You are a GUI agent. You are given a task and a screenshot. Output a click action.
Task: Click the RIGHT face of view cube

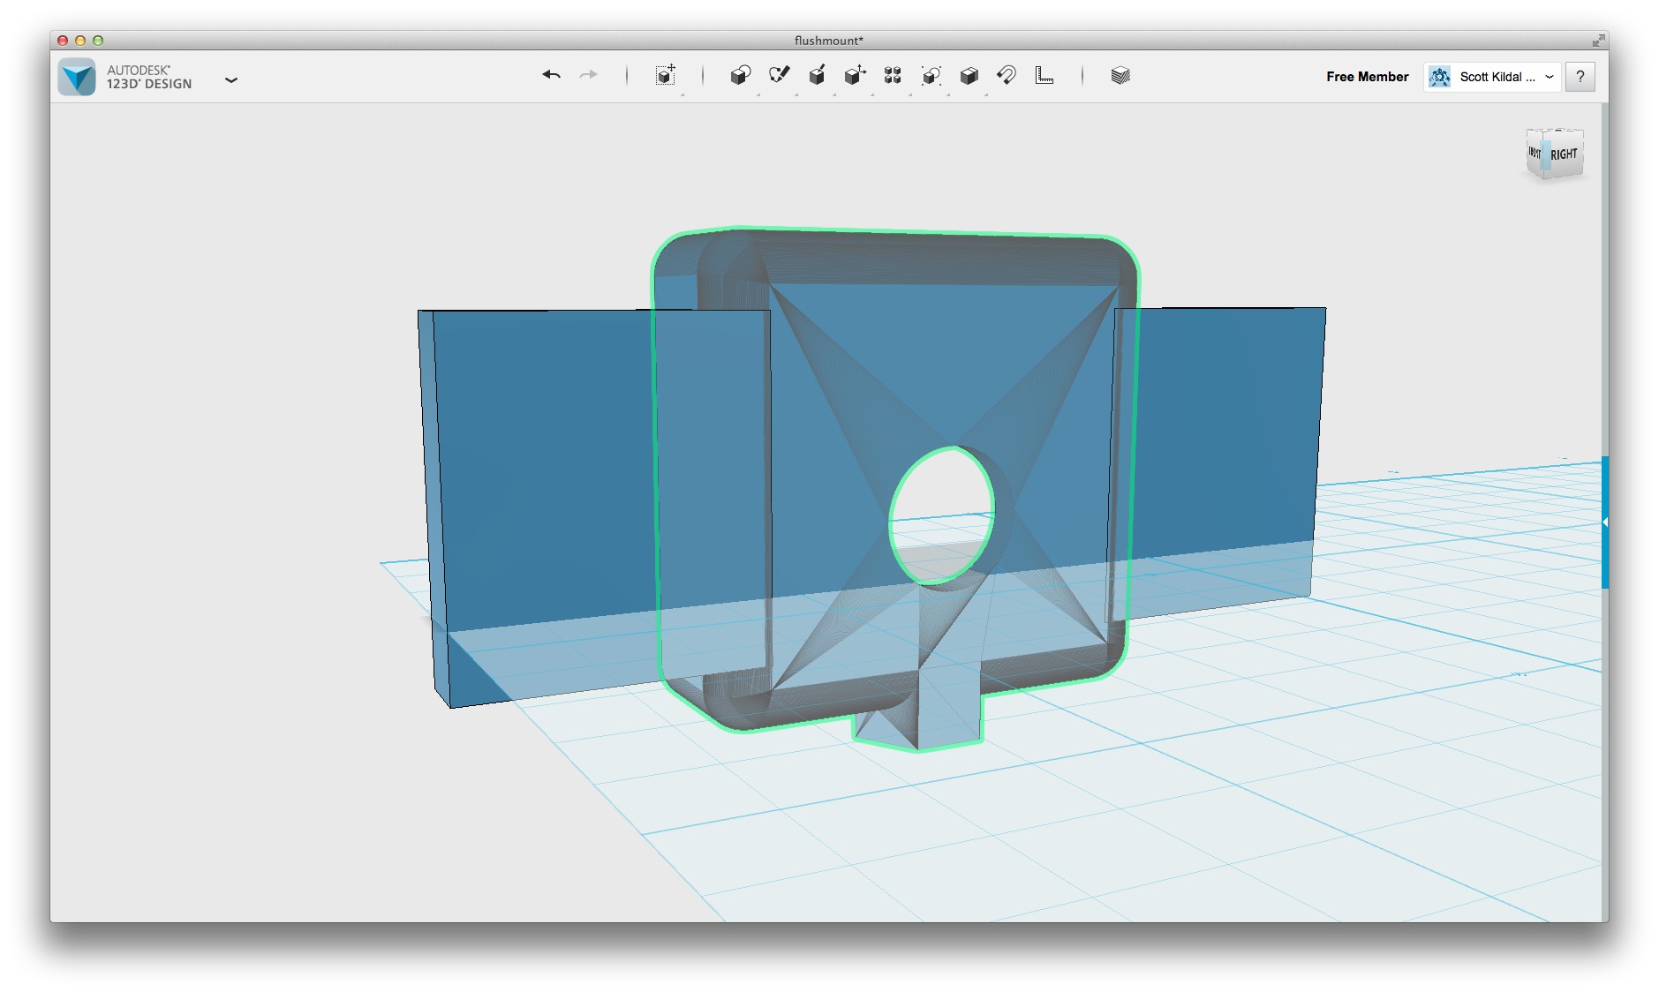[x=1564, y=154]
